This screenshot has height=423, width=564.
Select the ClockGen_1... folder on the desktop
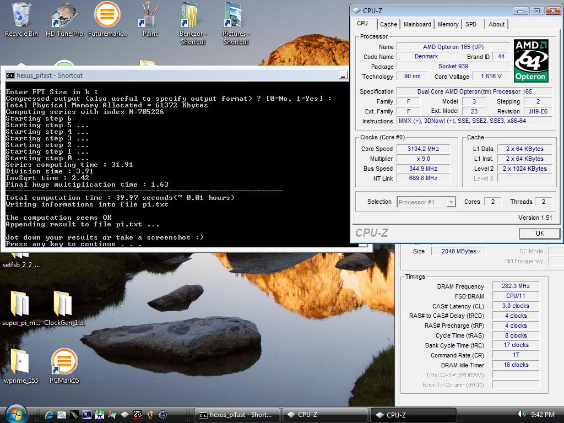coord(64,308)
